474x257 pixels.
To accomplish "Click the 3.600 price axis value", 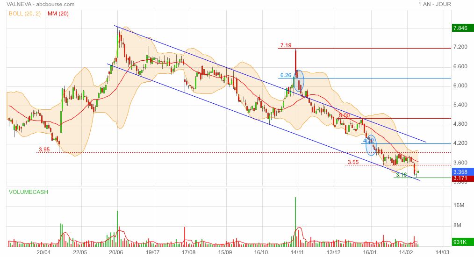I will (x=460, y=163).
